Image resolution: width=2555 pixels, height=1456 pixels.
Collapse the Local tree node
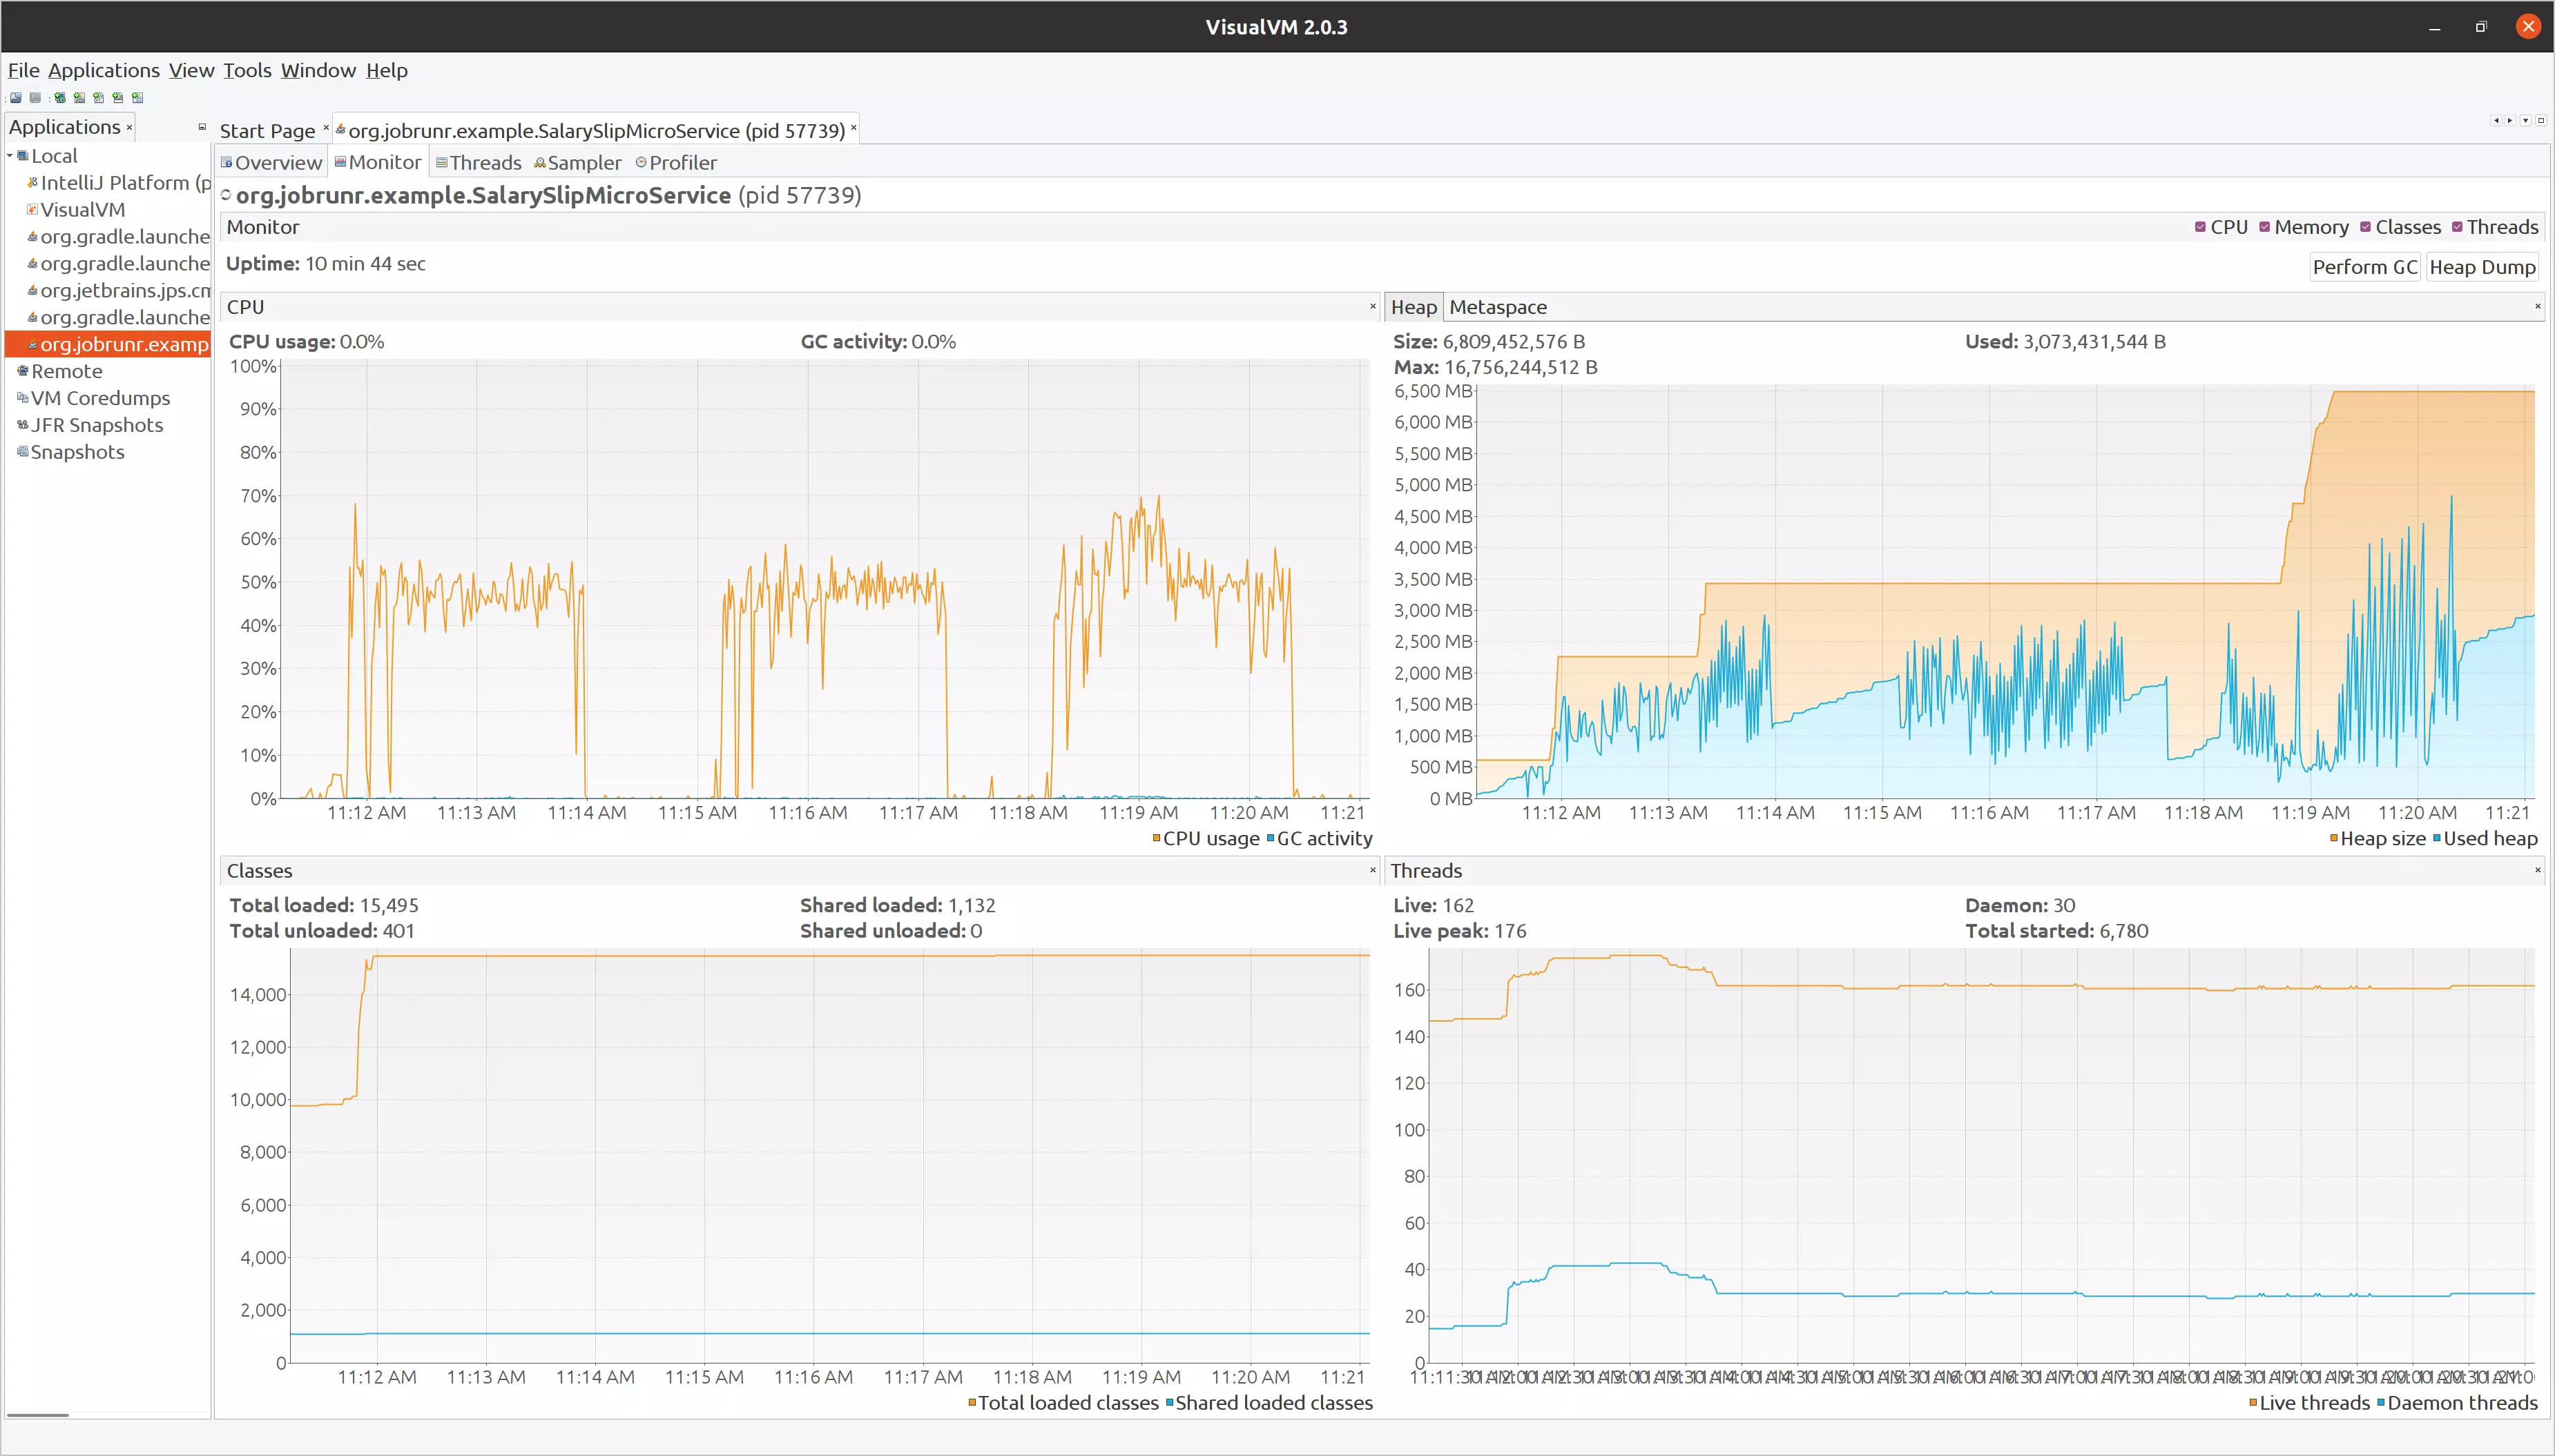coord(10,156)
